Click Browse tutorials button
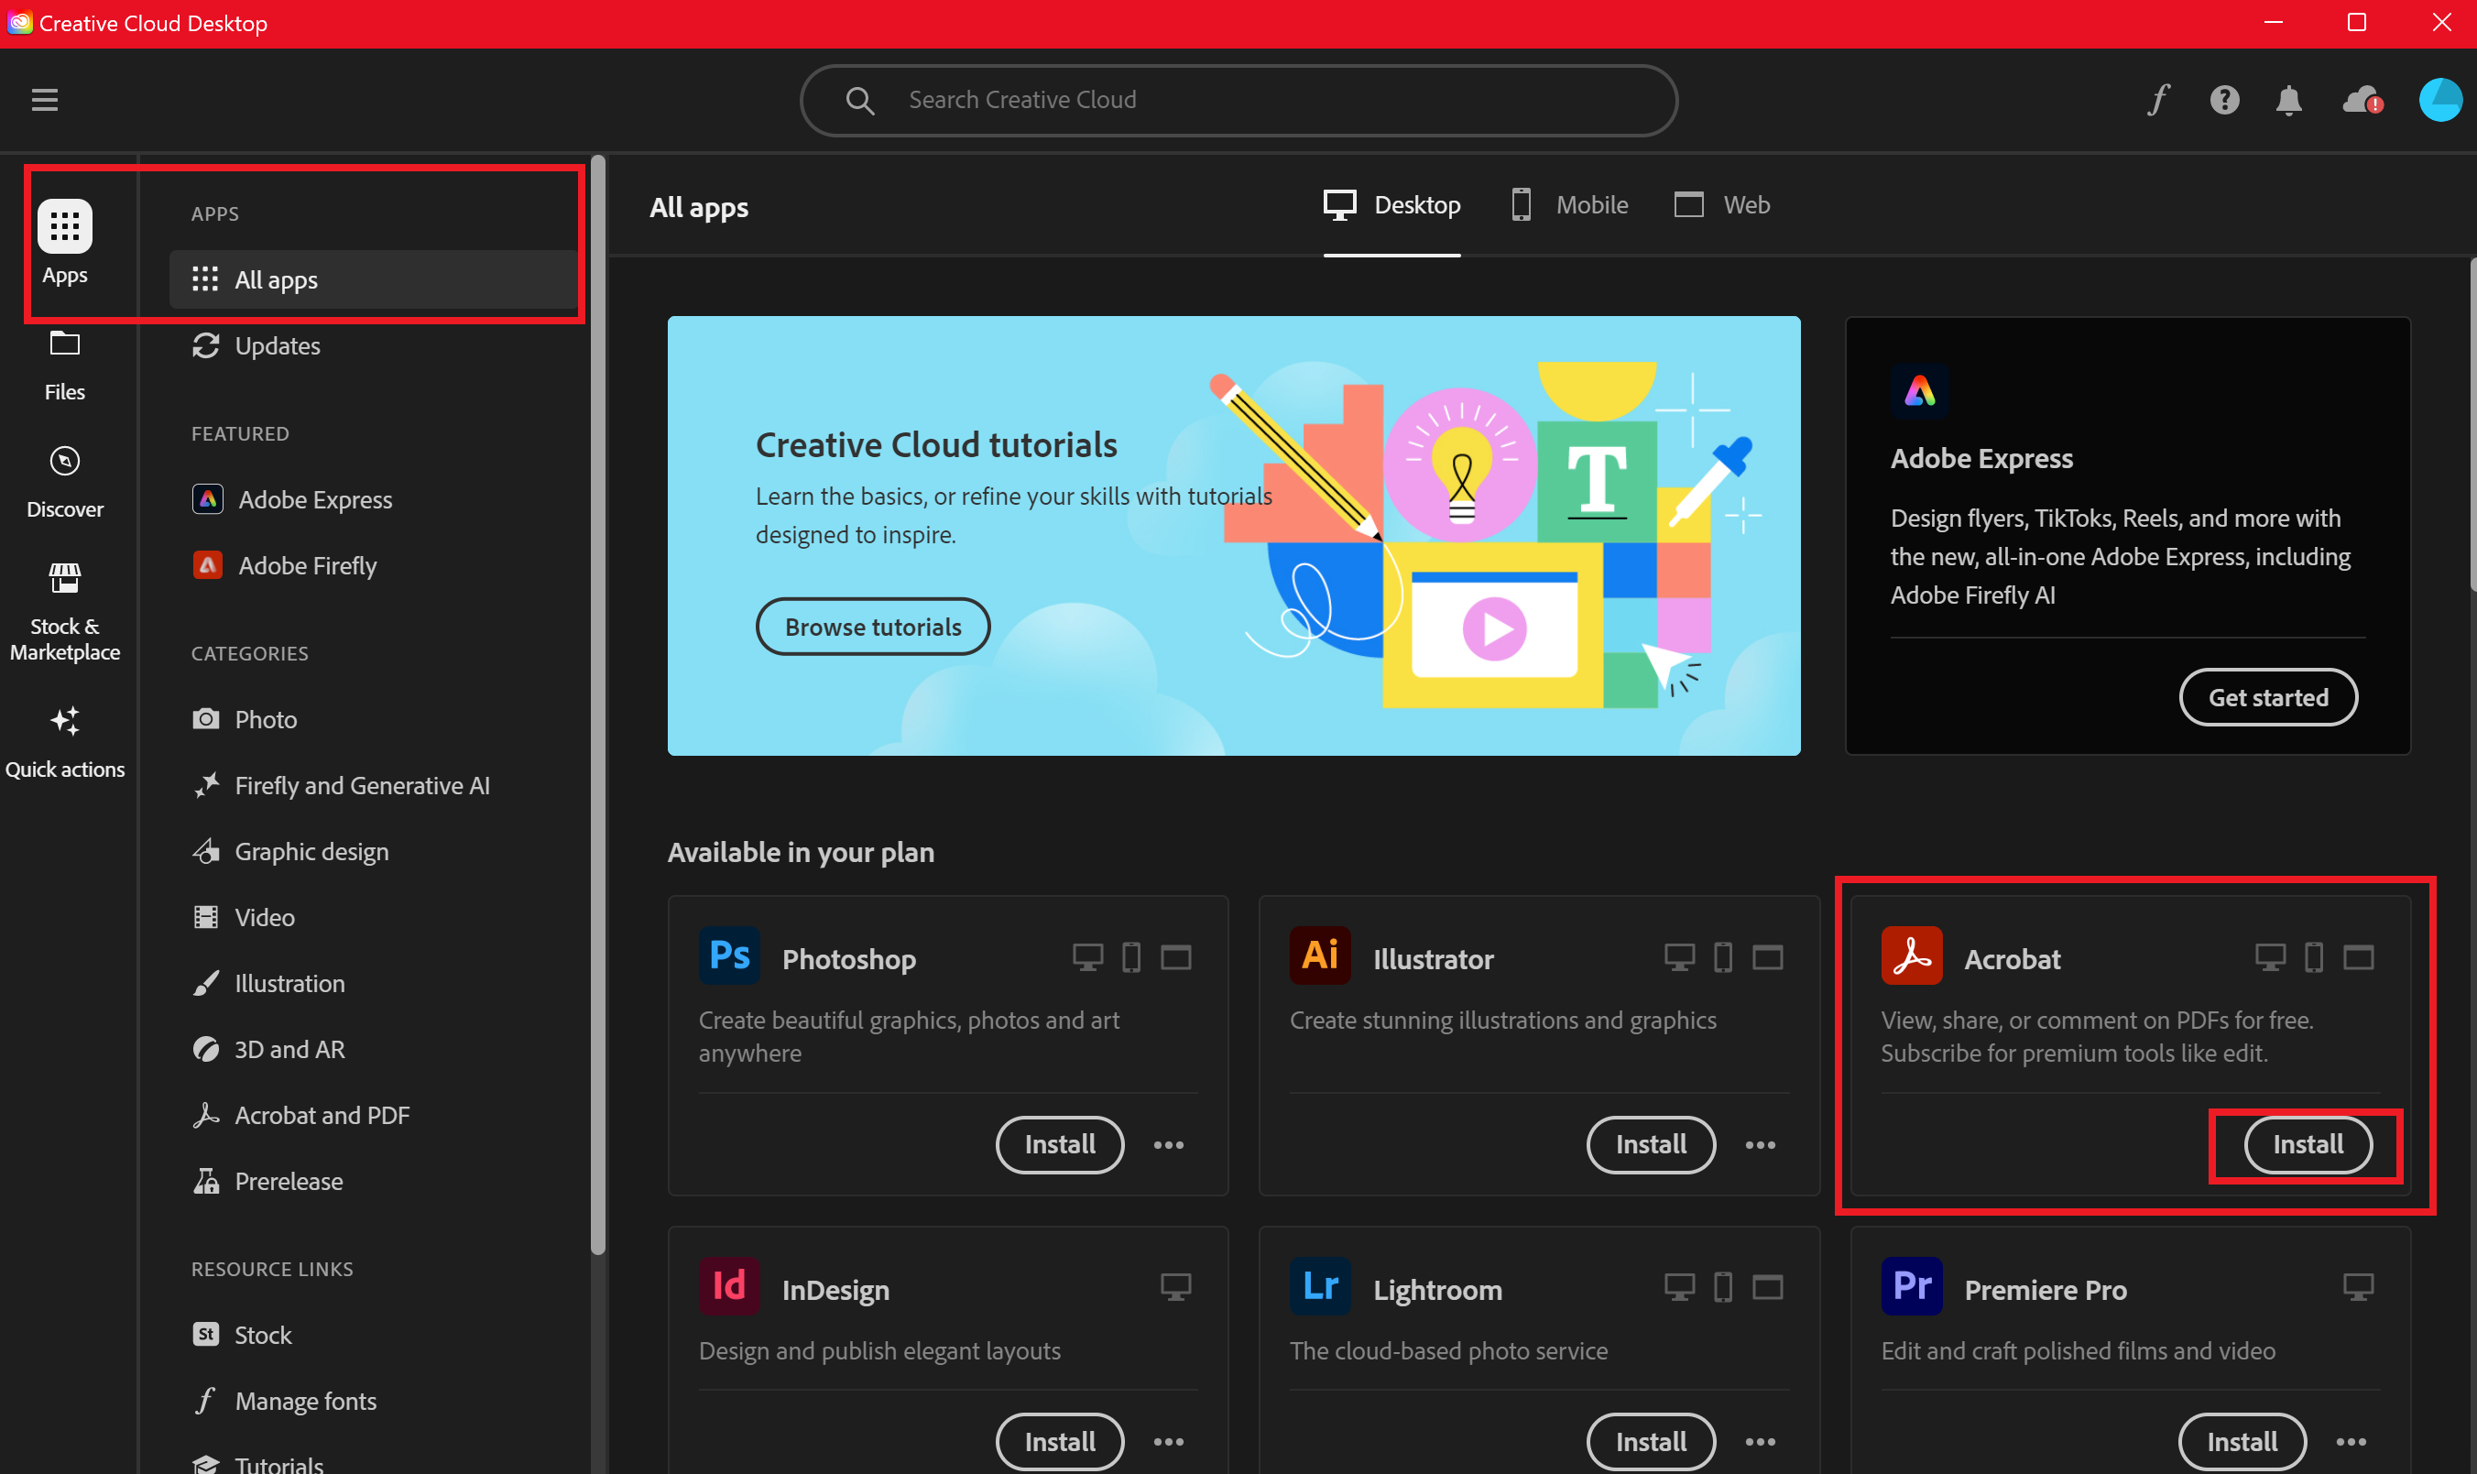 (873, 627)
